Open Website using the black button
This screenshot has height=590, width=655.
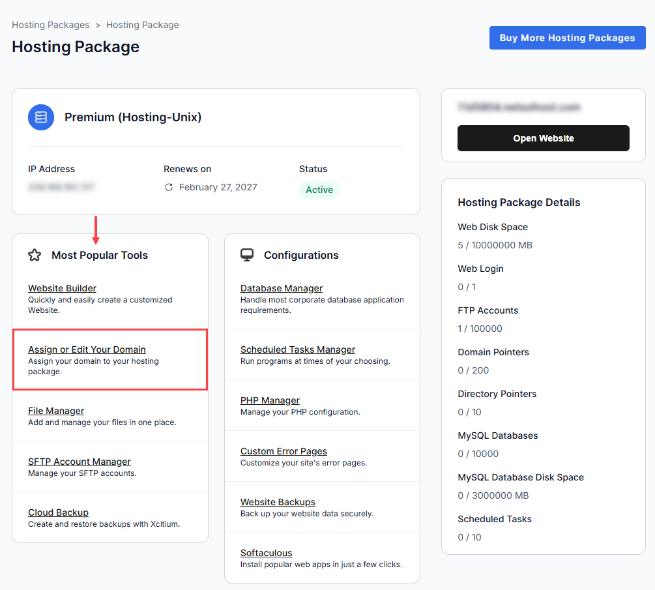point(543,138)
